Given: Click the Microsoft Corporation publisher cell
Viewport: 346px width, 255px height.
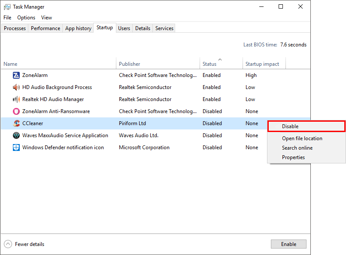Looking at the screenshot, I should click(144, 147).
